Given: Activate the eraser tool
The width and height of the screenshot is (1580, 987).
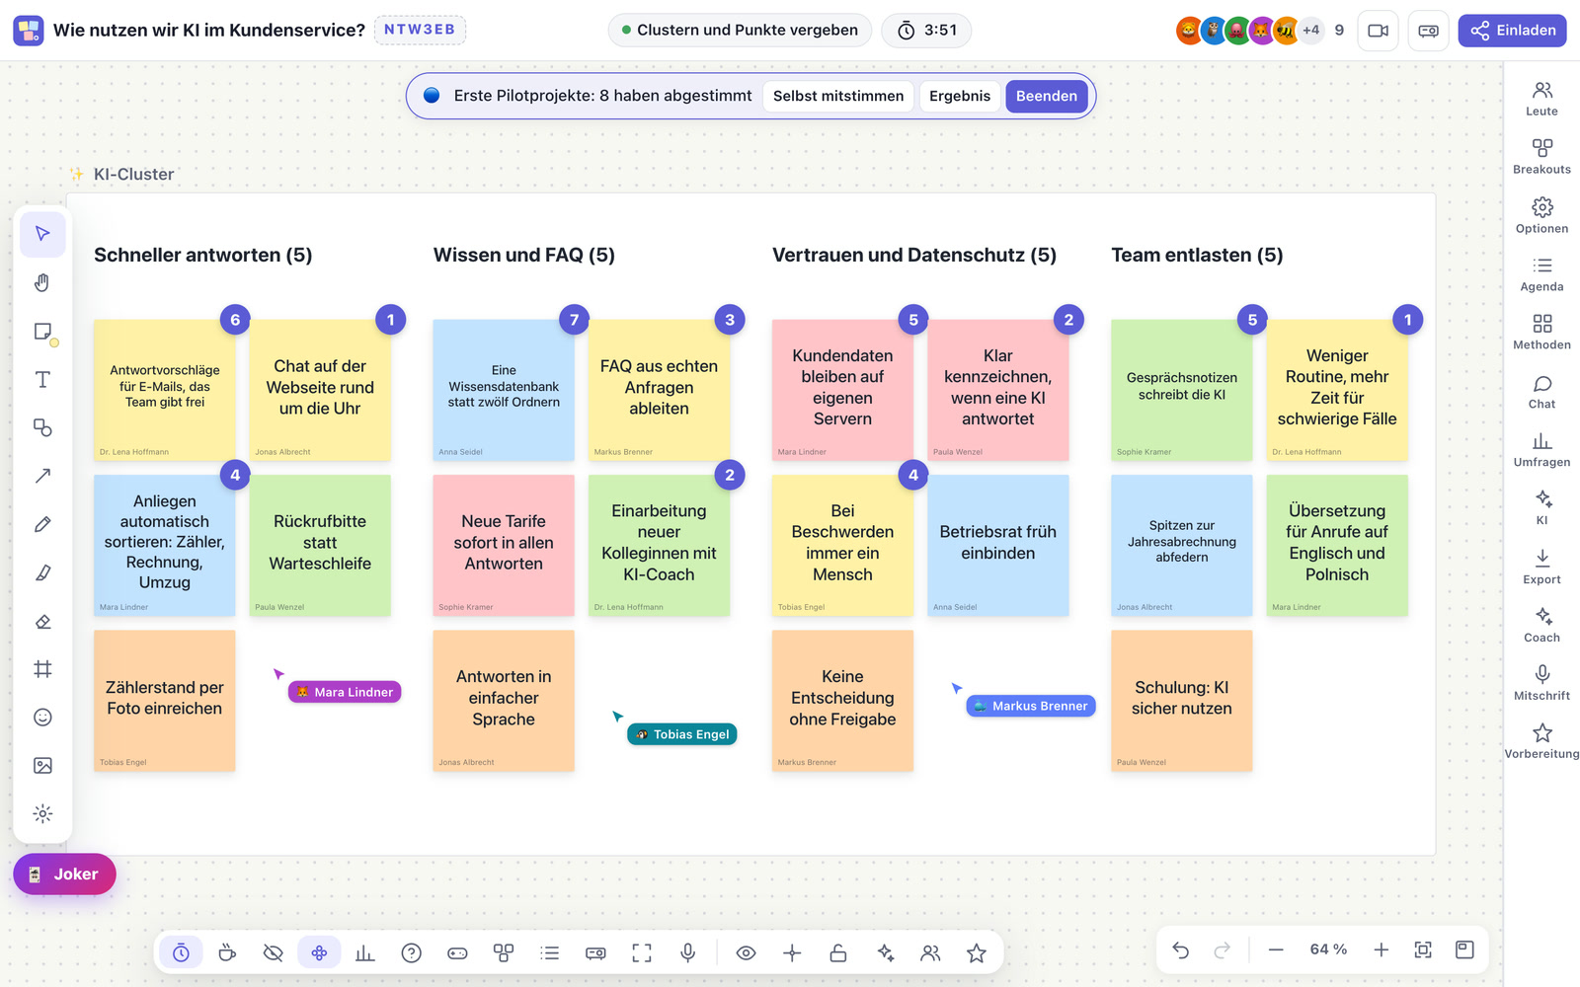Looking at the screenshot, I should pos(42,621).
